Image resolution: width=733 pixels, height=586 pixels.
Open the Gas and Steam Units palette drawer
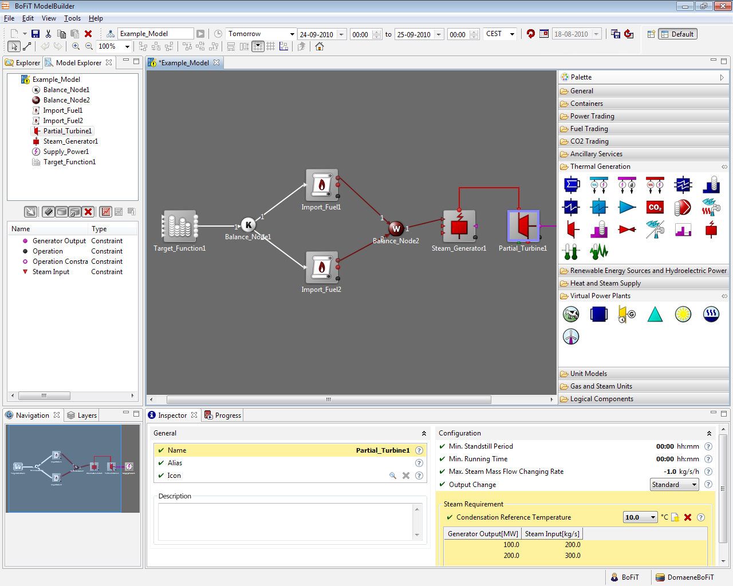(644, 386)
